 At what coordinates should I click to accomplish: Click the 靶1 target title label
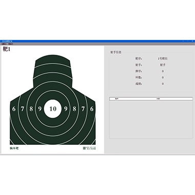(7, 49)
